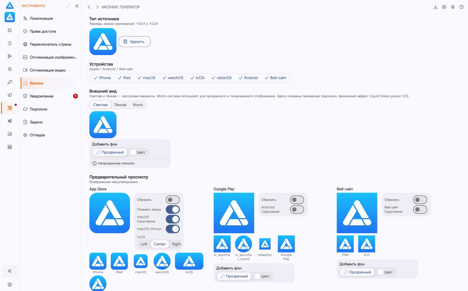Open the storefront icon in the left rail
Viewport: 468px width, 291px height.
click(x=10, y=147)
